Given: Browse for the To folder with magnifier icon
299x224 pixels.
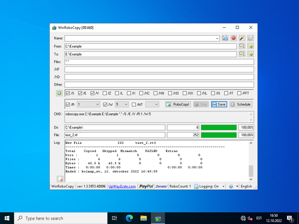Looking at the screenshot, I should click(242, 54).
